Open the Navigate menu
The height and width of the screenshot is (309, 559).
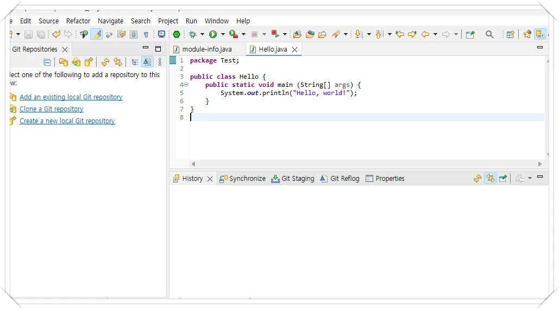click(110, 21)
